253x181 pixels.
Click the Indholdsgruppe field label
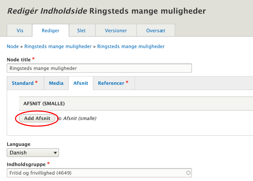26,164
